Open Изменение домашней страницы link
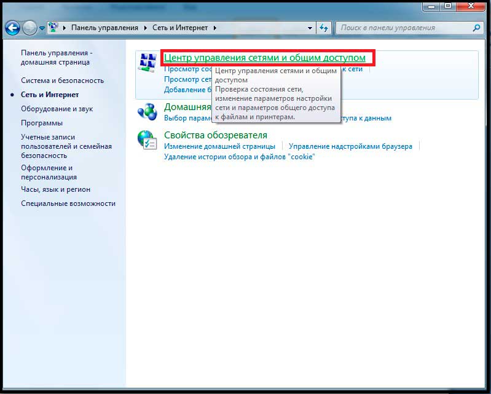This screenshot has width=491, height=394. pos(219,146)
